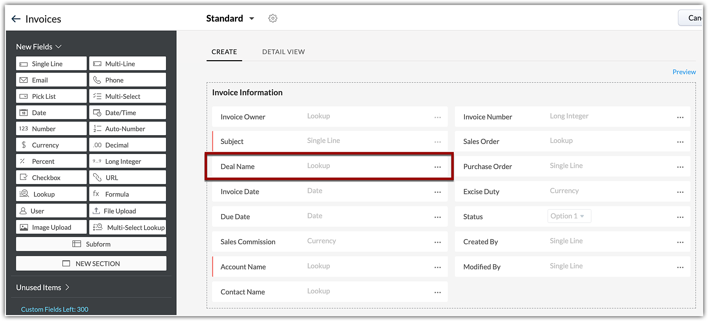Choose the File Upload field
708x321 pixels.
[127, 211]
